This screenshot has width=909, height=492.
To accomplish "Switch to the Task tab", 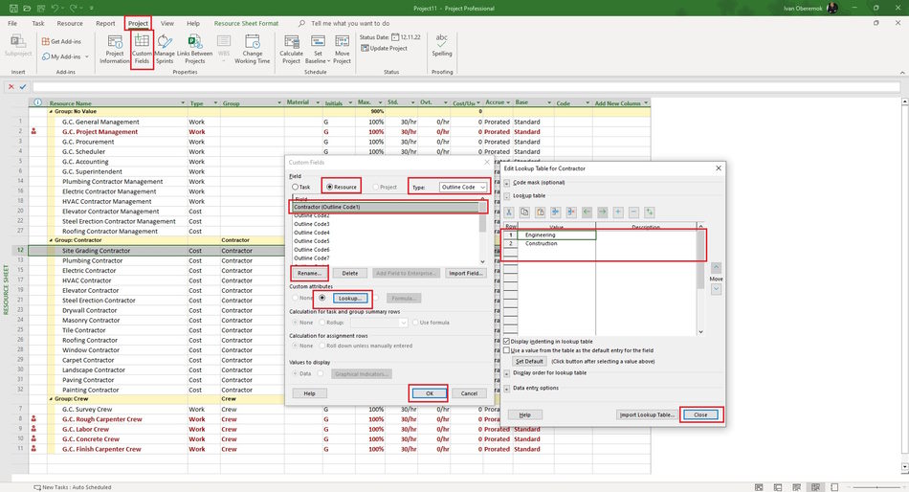I will coord(38,23).
